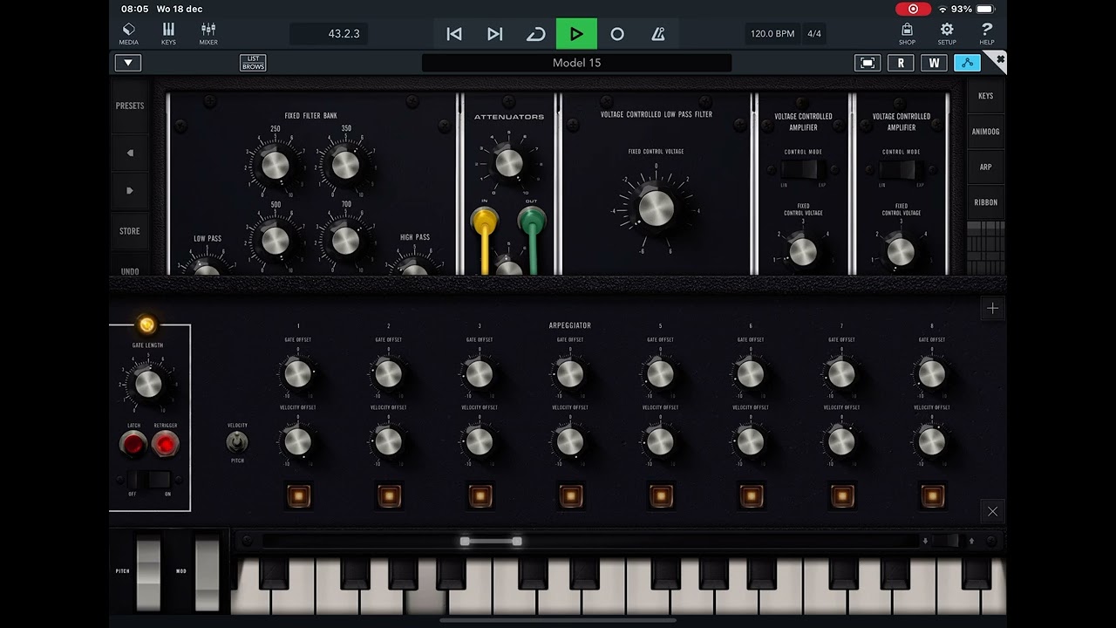Click the keyboard range scroll handle
Viewport: 1116px width, 628px height.
[x=491, y=542]
